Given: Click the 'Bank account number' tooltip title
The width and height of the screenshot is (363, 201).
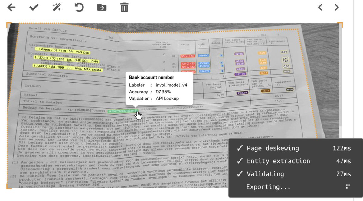Looking at the screenshot, I should coord(152,77).
